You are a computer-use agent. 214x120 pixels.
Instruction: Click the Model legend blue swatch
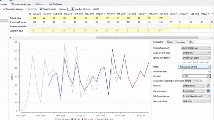72,119
